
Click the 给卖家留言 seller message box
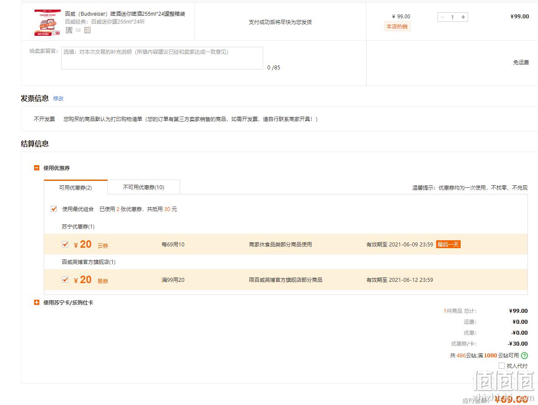coord(162,58)
